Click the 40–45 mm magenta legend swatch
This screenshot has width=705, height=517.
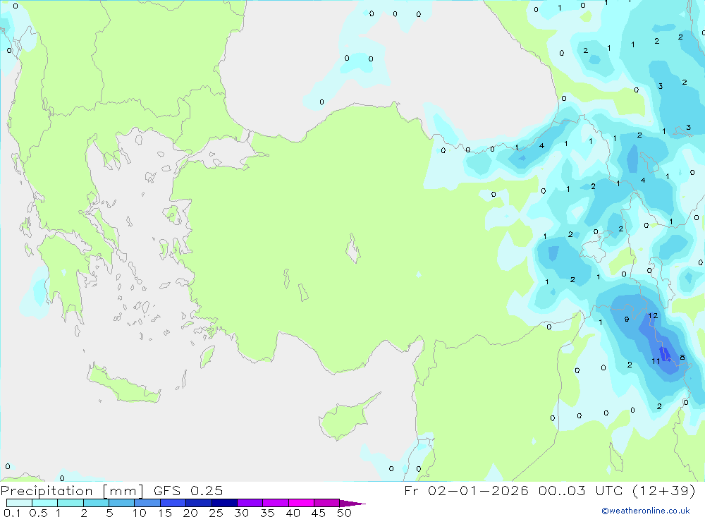point(301,503)
